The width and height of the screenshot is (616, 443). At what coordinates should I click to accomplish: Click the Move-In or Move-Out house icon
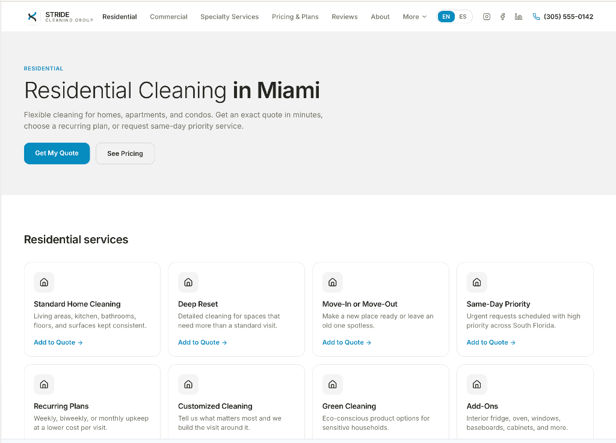(x=332, y=282)
